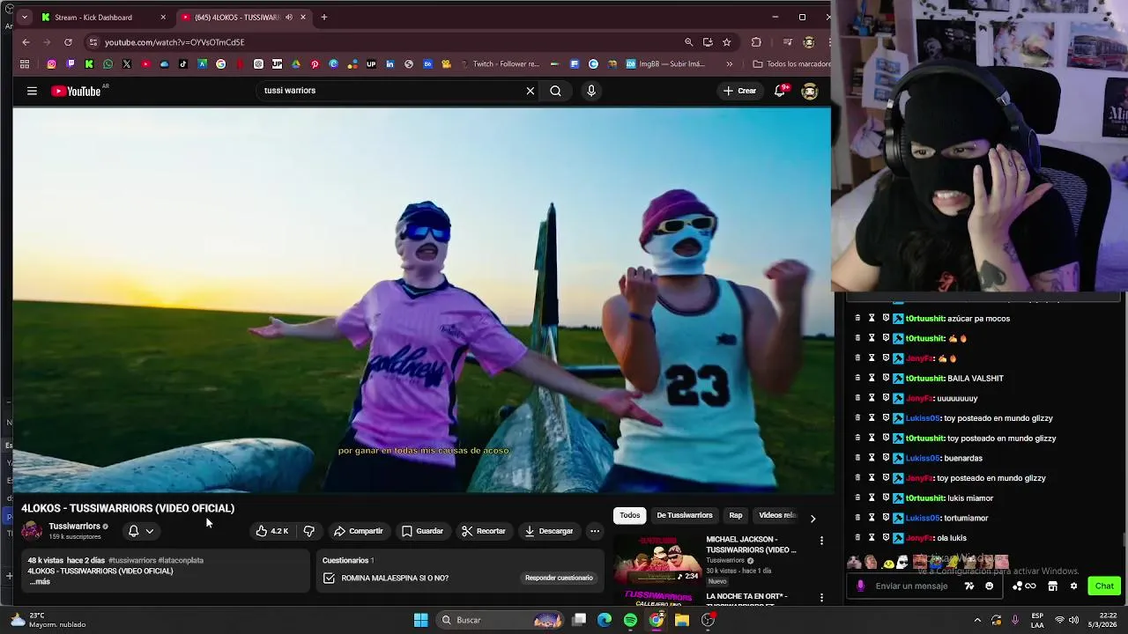This screenshot has width=1128, height=634.
Task: Open the emoji picker in chat box
Action: (x=989, y=586)
